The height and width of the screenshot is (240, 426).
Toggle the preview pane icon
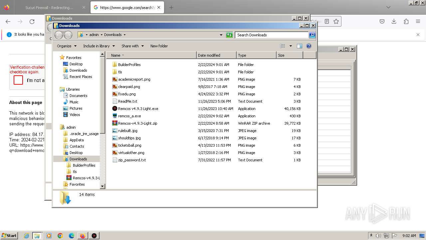click(299, 46)
